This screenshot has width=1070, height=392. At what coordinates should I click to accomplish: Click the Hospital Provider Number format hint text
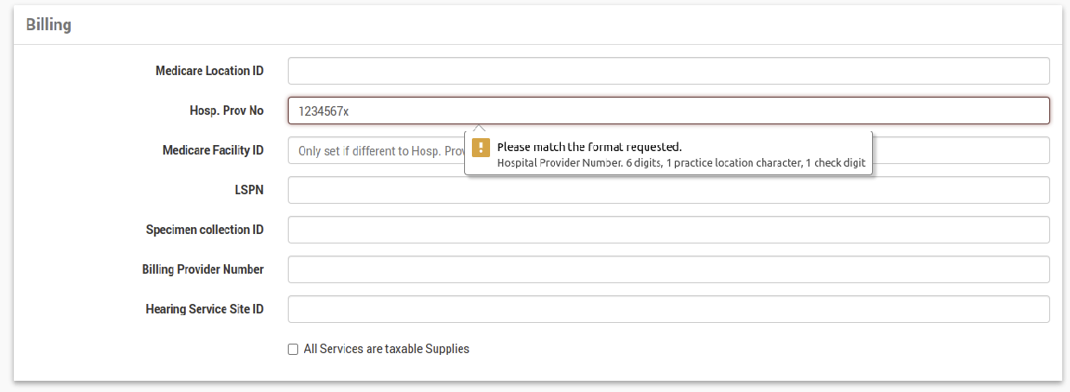tap(681, 162)
